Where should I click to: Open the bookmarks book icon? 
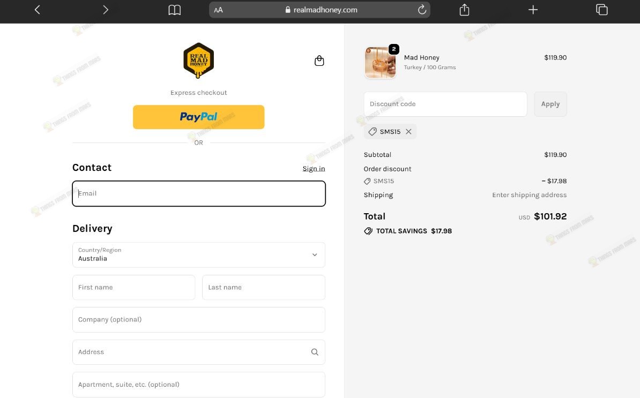point(175,10)
